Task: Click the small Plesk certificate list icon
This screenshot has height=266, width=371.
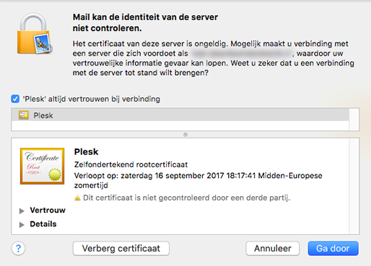Action: coord(24,115)
